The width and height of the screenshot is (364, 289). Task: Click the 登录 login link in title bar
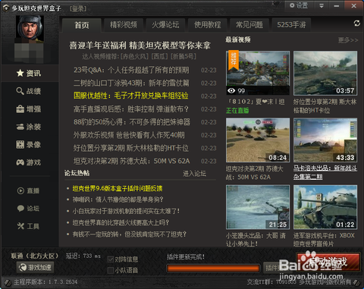click(x=78, y=9)
